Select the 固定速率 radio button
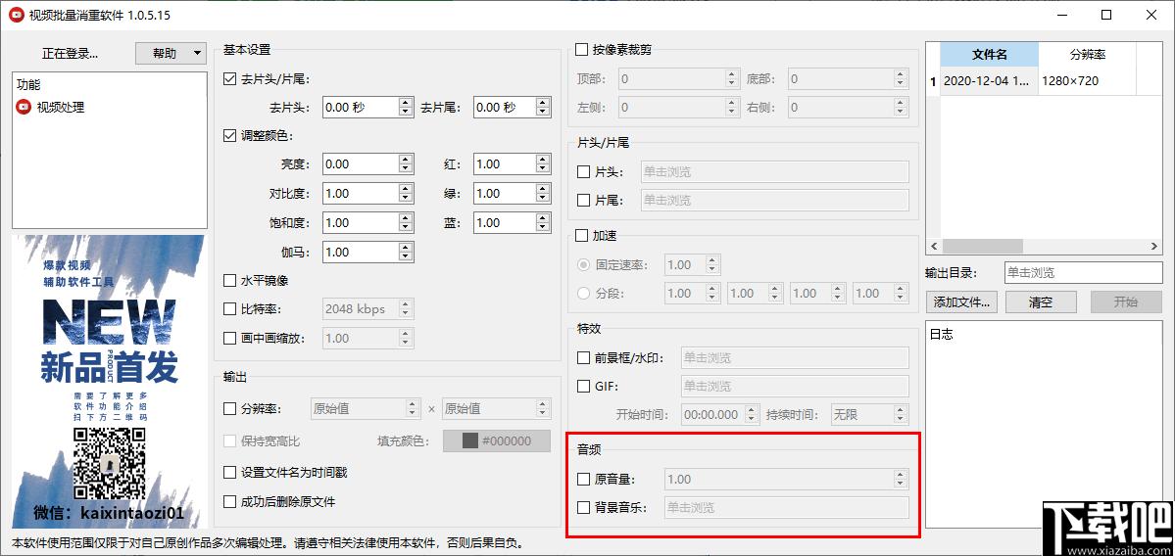 [583, 265]
